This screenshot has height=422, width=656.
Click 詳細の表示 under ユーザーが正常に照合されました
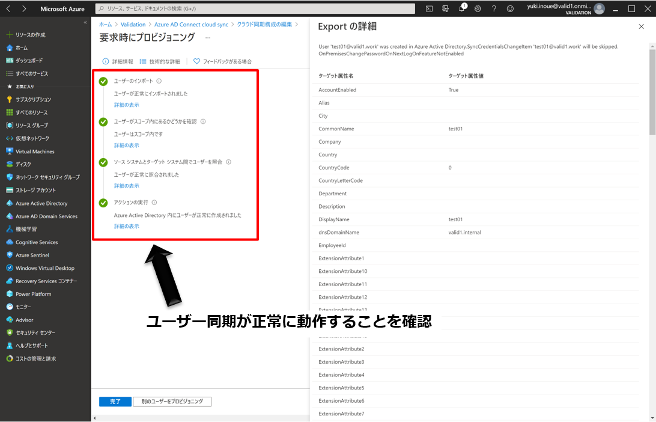(x=127, y=186)
